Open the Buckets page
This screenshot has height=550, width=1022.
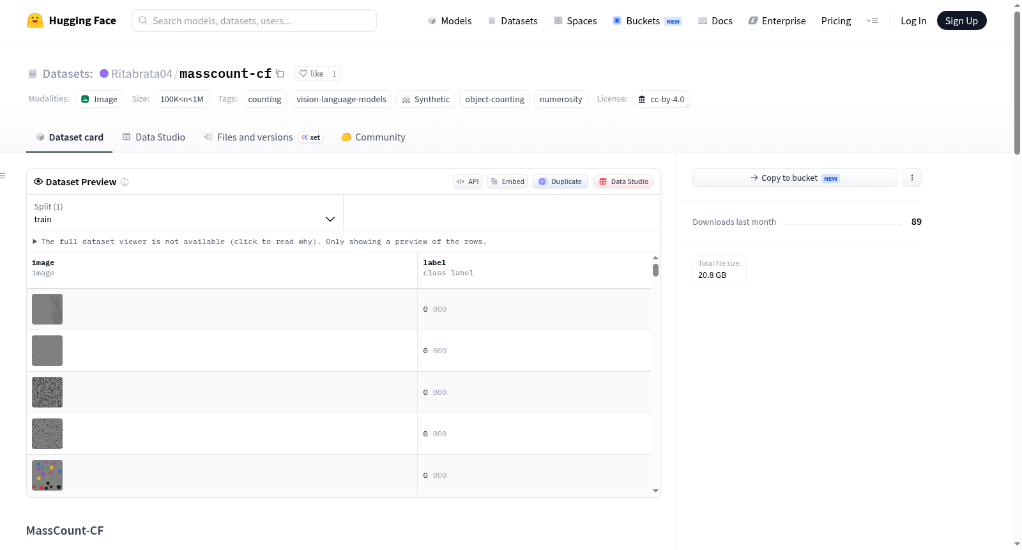[x=647, y=20]
